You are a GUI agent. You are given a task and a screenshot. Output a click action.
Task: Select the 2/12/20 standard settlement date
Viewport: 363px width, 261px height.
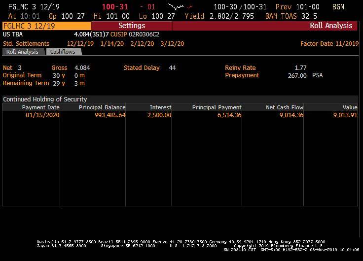[142, 44]
